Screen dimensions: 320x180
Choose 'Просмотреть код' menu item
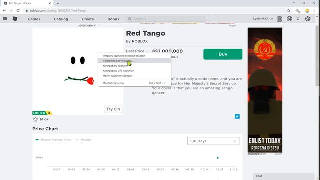click(134, 83)
